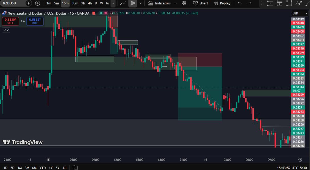Open the Indicators dialog
Image resolution: width=310 pixels, height=170 pixels.
tap(159, 3)
